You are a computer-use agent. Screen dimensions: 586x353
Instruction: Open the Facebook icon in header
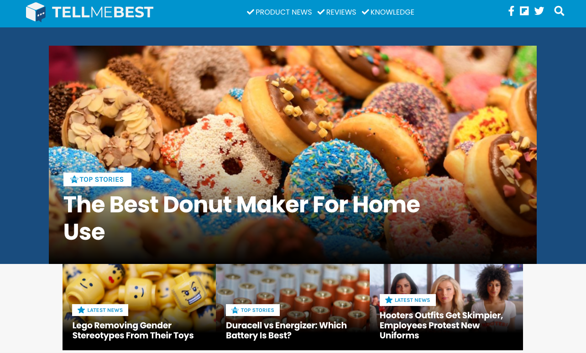tap(511, 11)
